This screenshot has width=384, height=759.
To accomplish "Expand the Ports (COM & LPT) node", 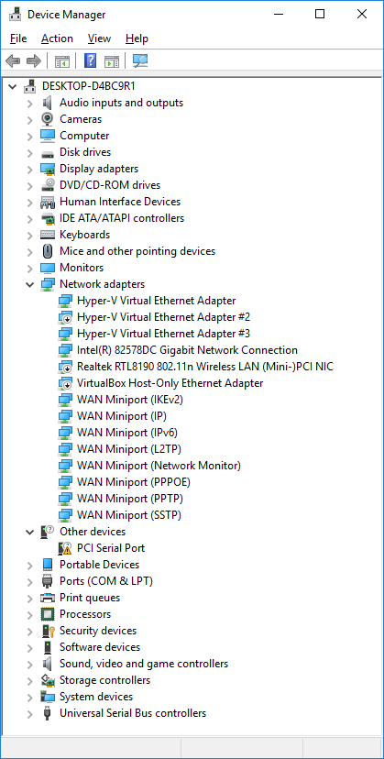I will 30,581.
